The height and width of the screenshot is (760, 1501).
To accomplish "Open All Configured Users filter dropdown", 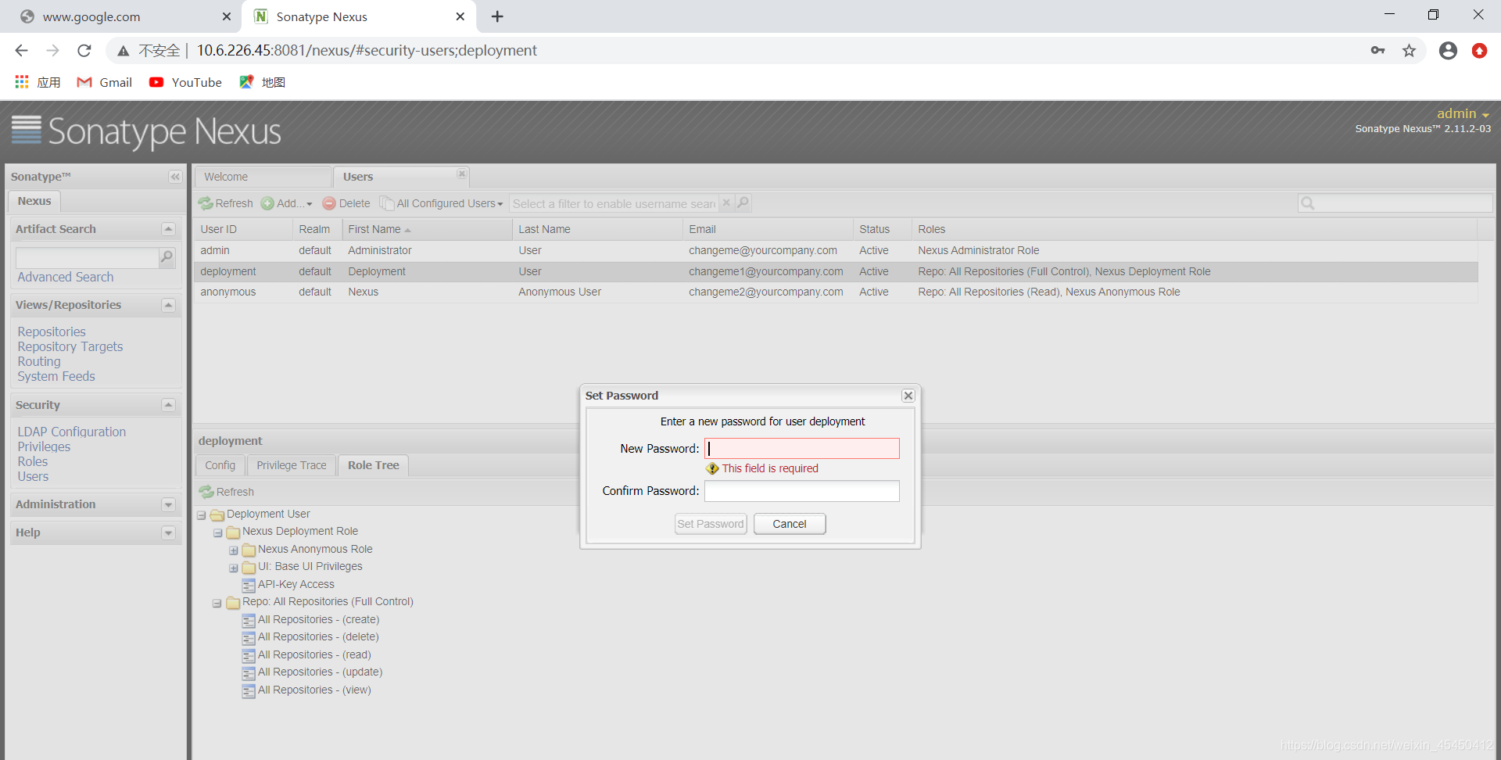I will [442, 203].
